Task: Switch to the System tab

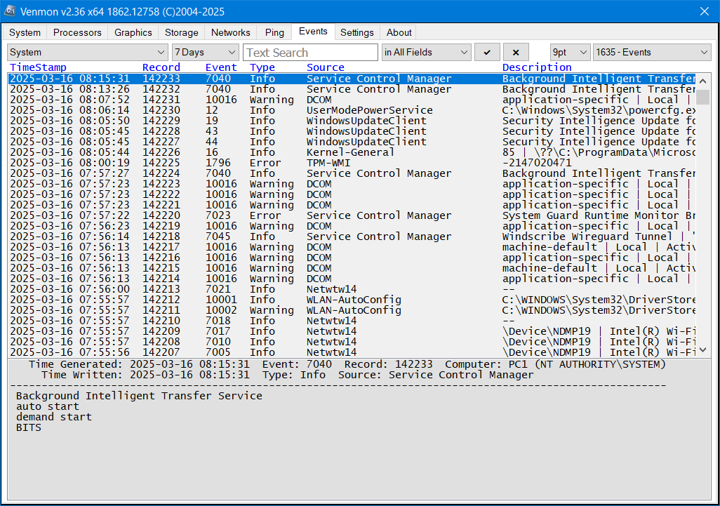Action: pos(25,32)
